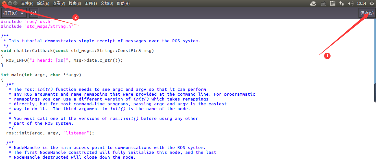Minimize the gedit editor window
This screenshot has width=376, height=159.
point(10,3)
